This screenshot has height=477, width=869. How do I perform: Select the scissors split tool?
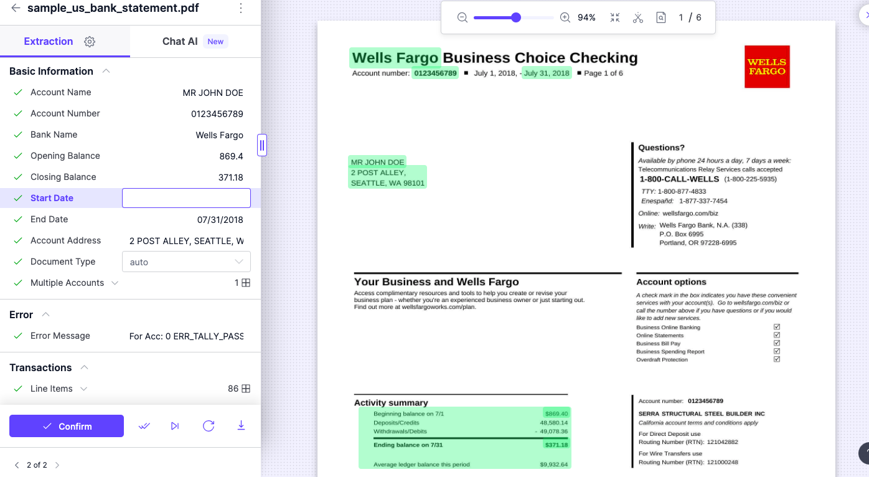click(638, 17)
